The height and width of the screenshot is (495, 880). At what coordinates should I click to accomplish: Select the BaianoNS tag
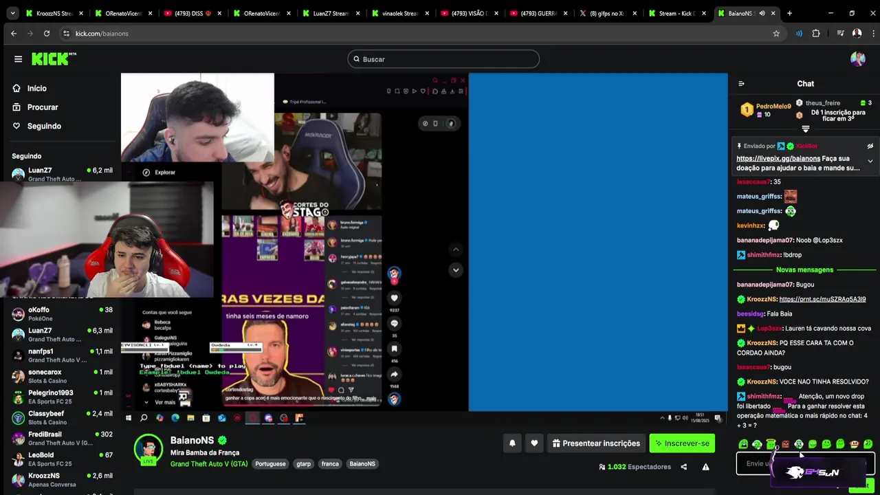point(362,464)
